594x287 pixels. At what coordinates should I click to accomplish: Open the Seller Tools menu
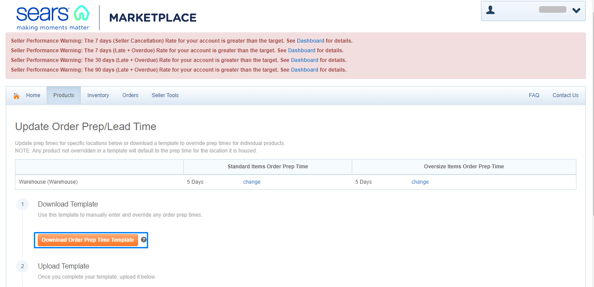pyautogui.click(x=165, y=95)
